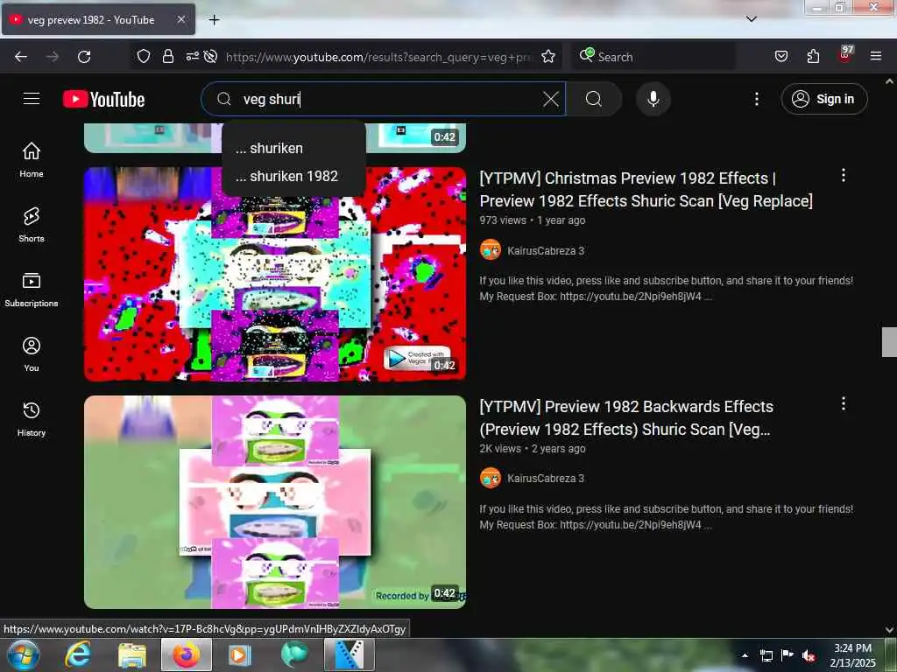
Task: Reload the page in Firefox
Action: [84, 57]
